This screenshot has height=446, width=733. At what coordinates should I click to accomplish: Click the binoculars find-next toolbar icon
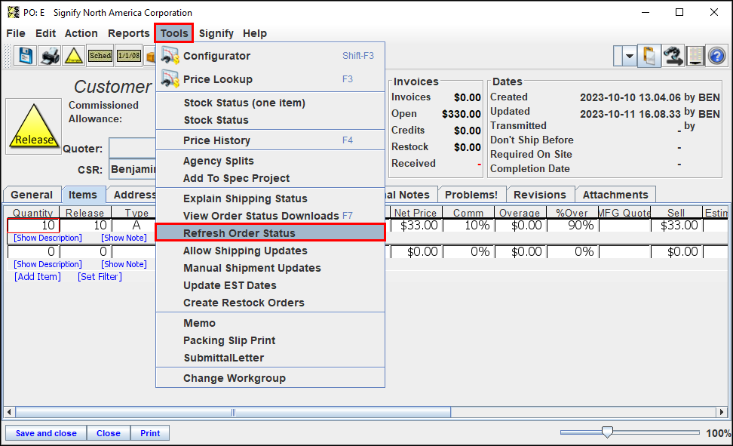pos(673,56)
